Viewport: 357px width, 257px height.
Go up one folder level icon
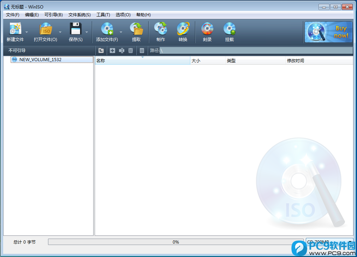pos(101,51)
